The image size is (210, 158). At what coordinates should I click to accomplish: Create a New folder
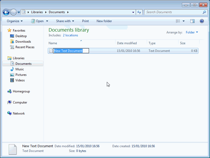tap(104, 21)
